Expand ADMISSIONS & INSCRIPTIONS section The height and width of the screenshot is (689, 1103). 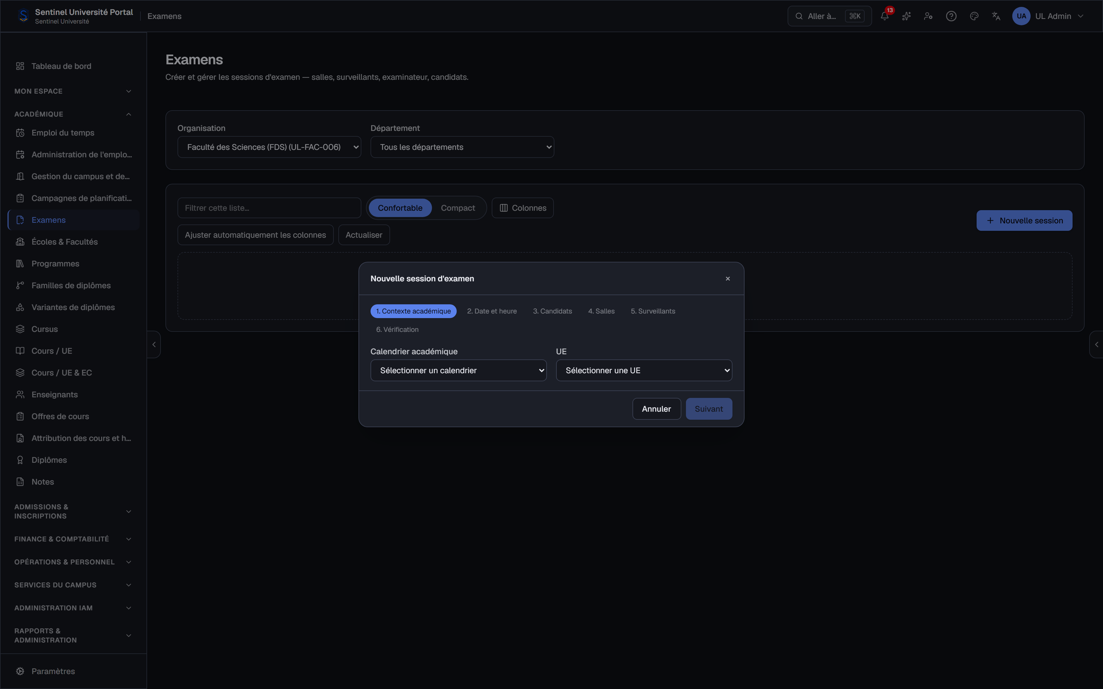click(x=73, y=511)
